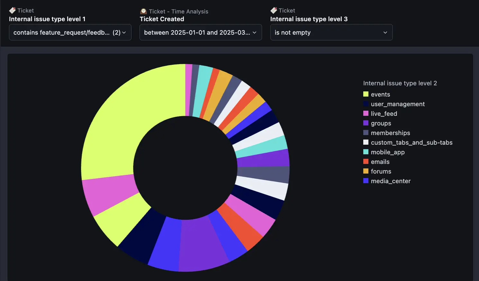
Task: Click the teal mobile_app legend square
Action: (x=366, y=152)
